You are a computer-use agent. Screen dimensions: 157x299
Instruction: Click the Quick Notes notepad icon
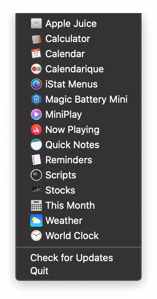pyautogui.click(x=36, y=145)
